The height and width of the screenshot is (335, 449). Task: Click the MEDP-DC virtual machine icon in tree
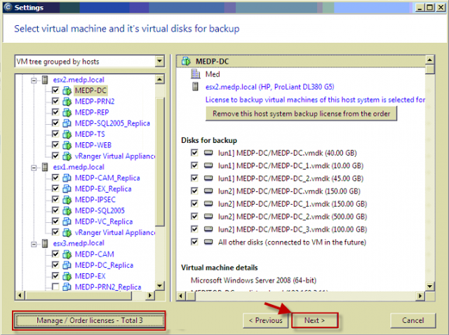point(67,90)
